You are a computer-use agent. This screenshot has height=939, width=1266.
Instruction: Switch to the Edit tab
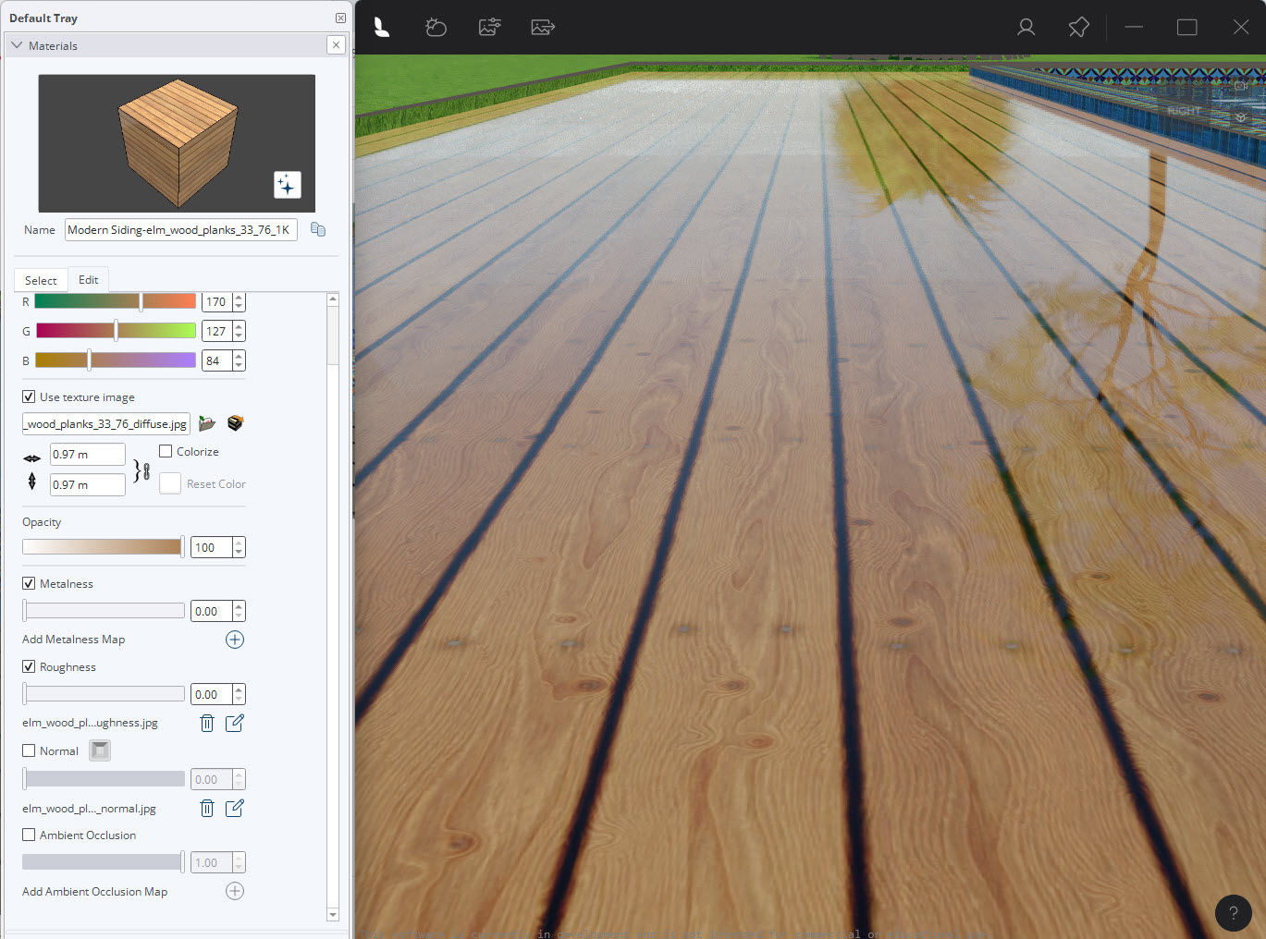click(88, 279)
